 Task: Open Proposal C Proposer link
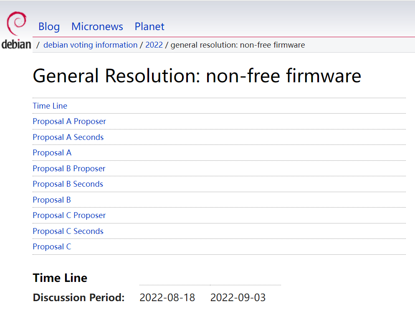pyautogui.click(x=69, y=215)
